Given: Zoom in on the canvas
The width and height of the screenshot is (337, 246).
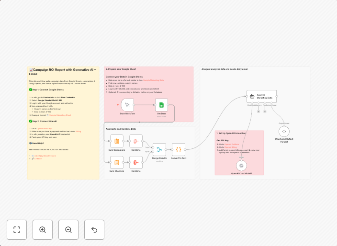Looking at the screenshot, I should coord(43,230).
